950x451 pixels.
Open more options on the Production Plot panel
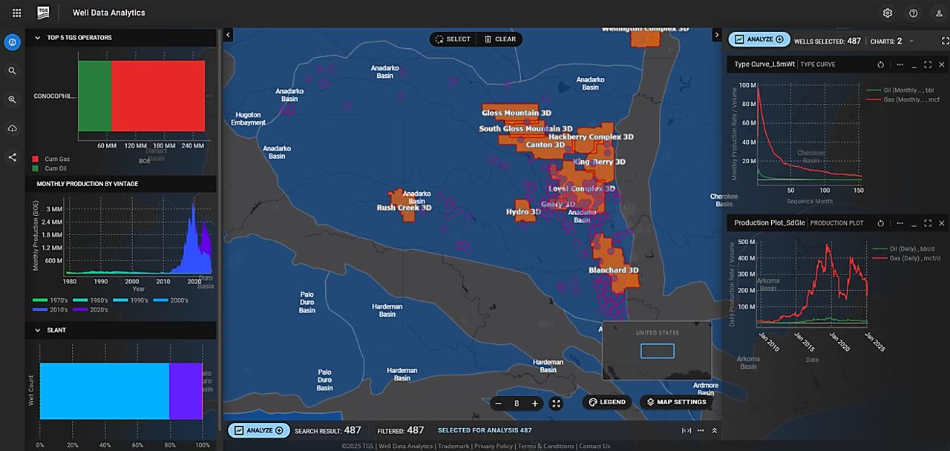[x=900, y=223]
